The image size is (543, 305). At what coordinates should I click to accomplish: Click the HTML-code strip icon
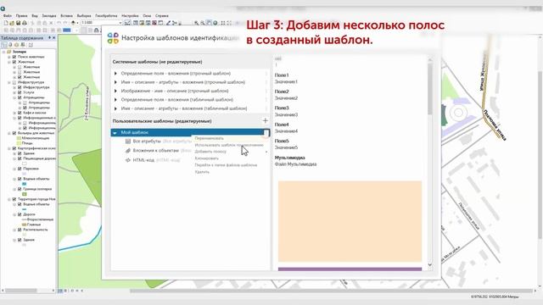(x=128, y=160)
